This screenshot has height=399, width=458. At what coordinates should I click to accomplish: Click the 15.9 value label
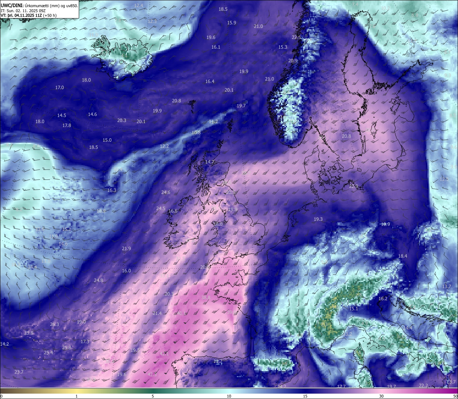232,23
